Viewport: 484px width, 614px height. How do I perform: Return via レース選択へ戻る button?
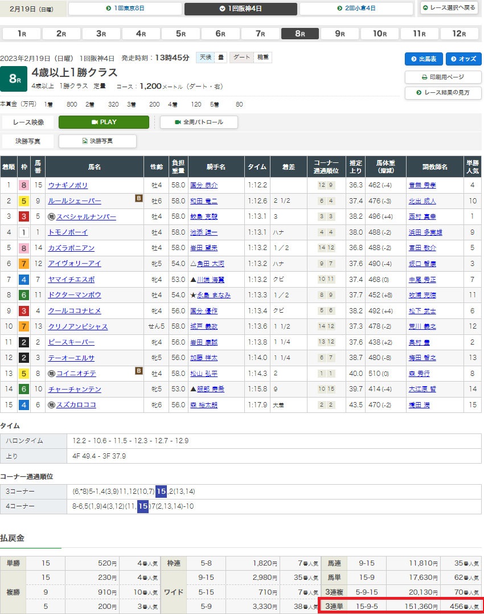[449, 9]
